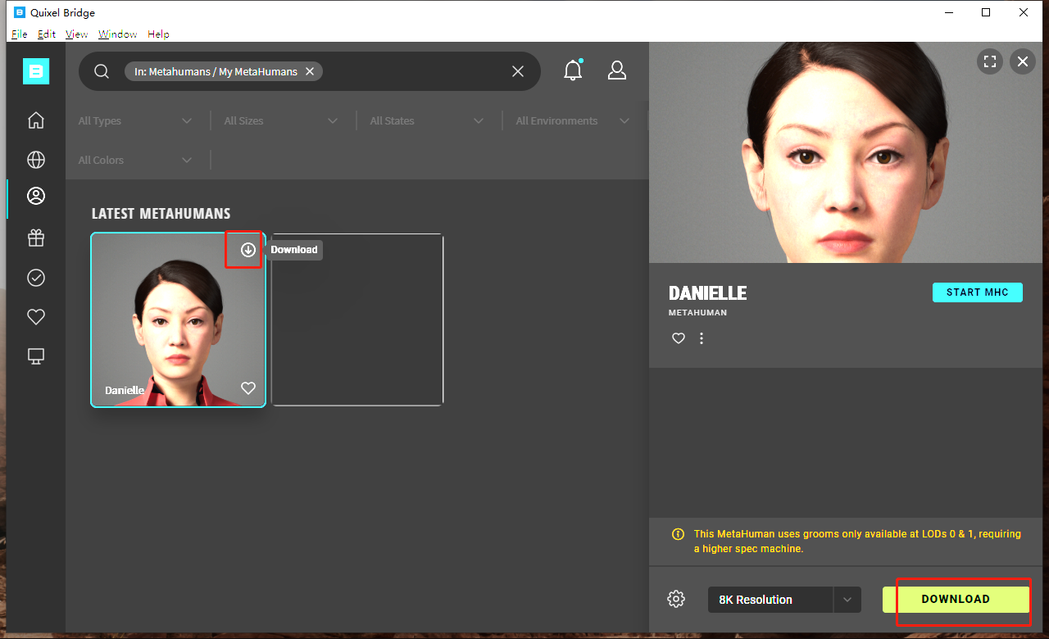
Task: Open the heart Favorites section in sidebar
Action: pos(36,316)
